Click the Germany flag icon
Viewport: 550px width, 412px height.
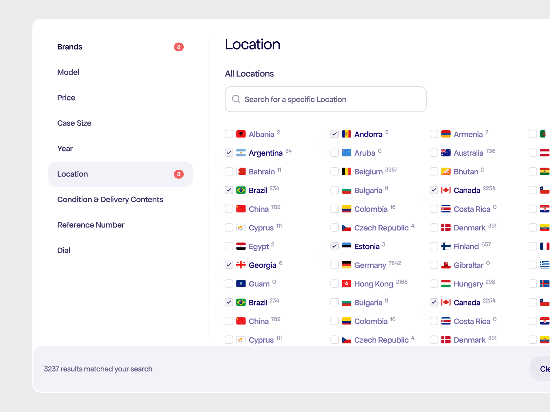tap(347, 265)
